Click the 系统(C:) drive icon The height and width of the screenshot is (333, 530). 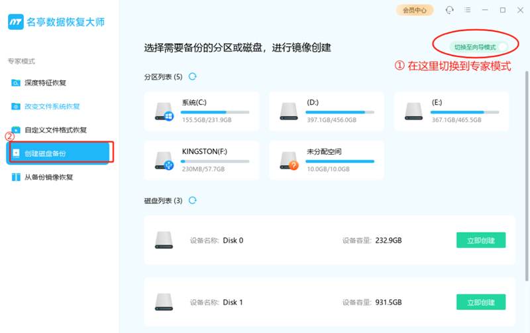(x=164, y=111)
